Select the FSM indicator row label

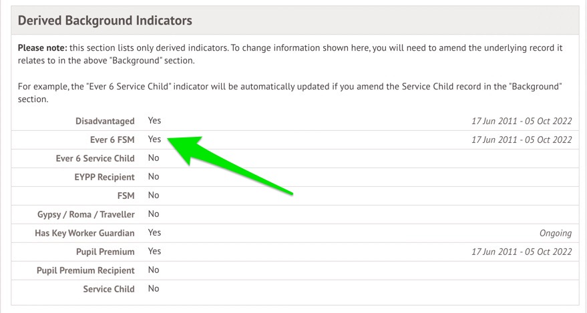click(x=126, y=196)
